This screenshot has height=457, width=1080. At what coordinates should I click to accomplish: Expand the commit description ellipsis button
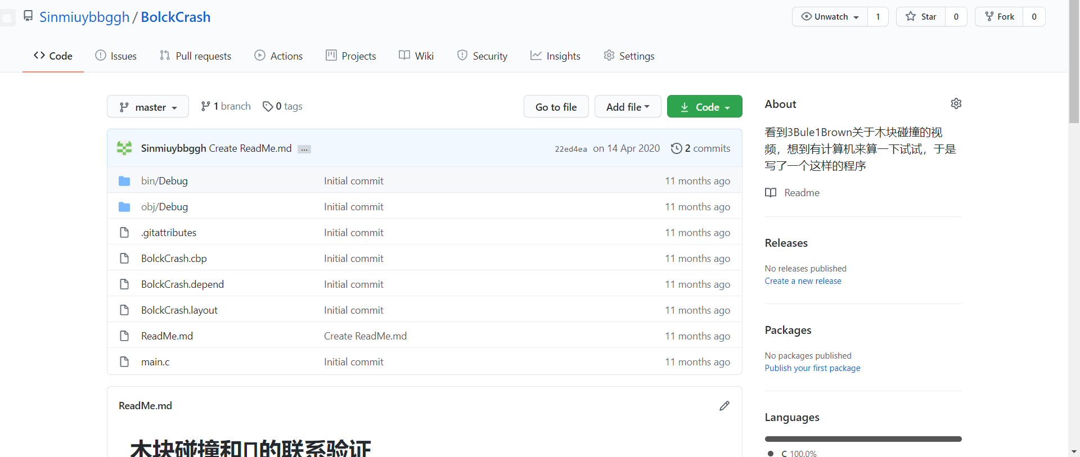[304, 149]
